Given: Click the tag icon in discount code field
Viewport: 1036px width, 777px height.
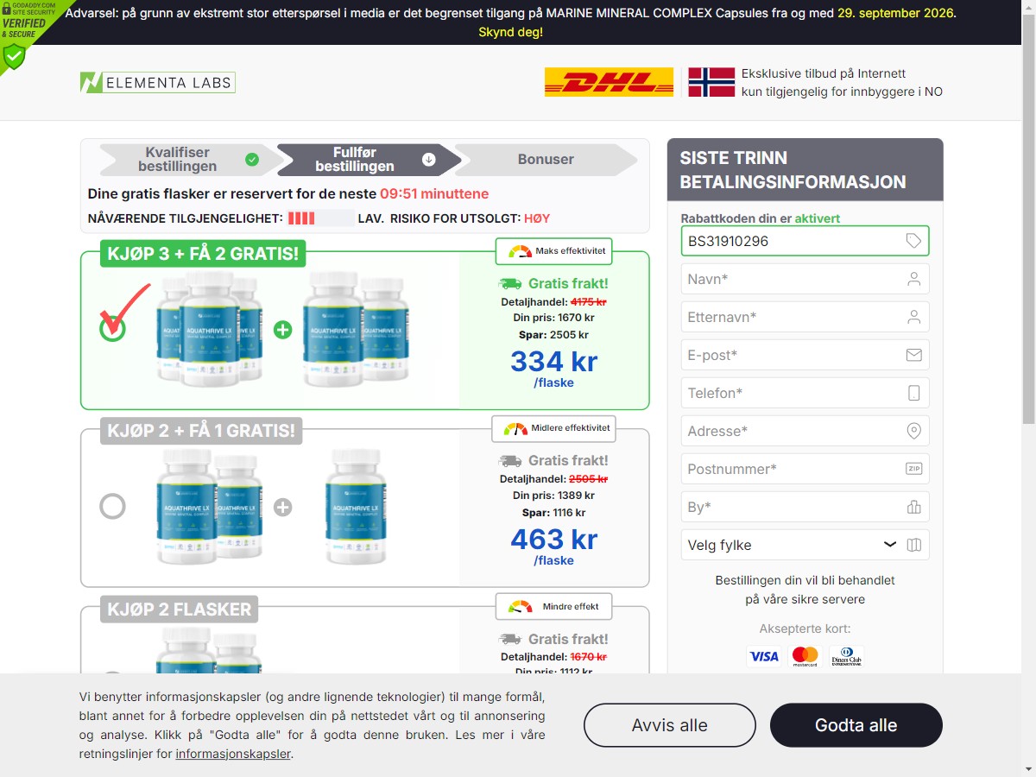Looking at the screenshot, I should [913, 241].
